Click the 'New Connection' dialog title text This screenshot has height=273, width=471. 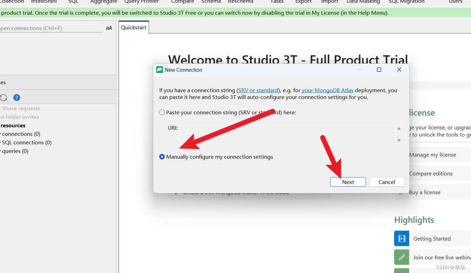click(x=184, y=70)
